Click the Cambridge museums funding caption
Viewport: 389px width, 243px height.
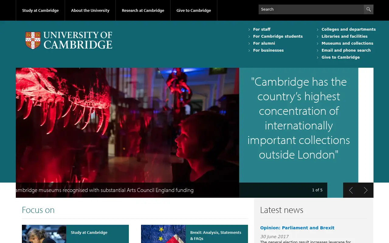[105, 190]
